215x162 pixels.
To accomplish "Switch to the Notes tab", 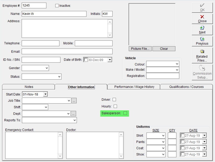I will (x=29, y=87).
